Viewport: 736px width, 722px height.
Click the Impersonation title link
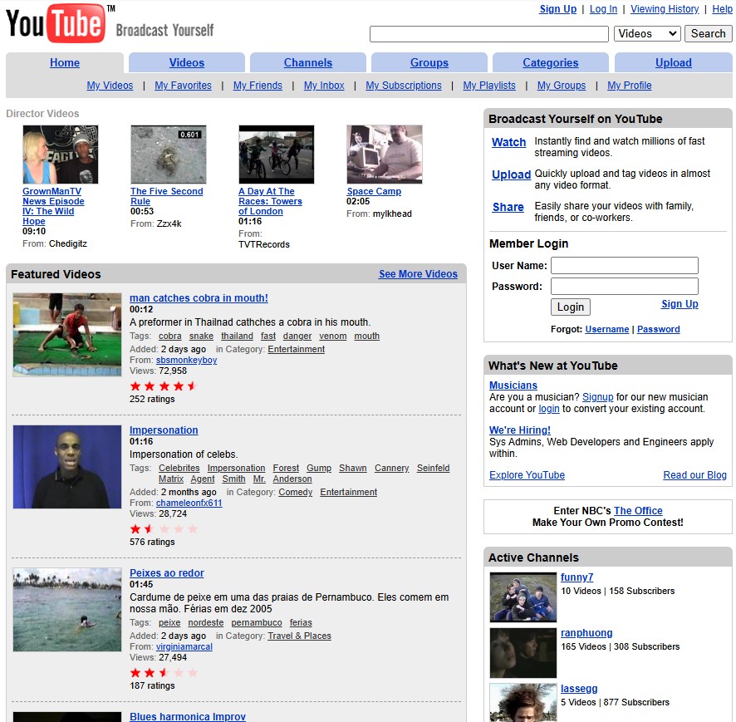[164, 430]
